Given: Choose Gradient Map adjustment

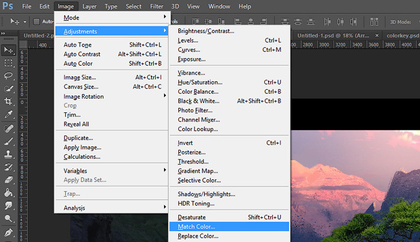Looking at the screenshot, I should click(x=229, y=171).
